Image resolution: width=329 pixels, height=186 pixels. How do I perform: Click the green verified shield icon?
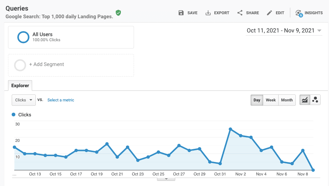click(118, 13)
